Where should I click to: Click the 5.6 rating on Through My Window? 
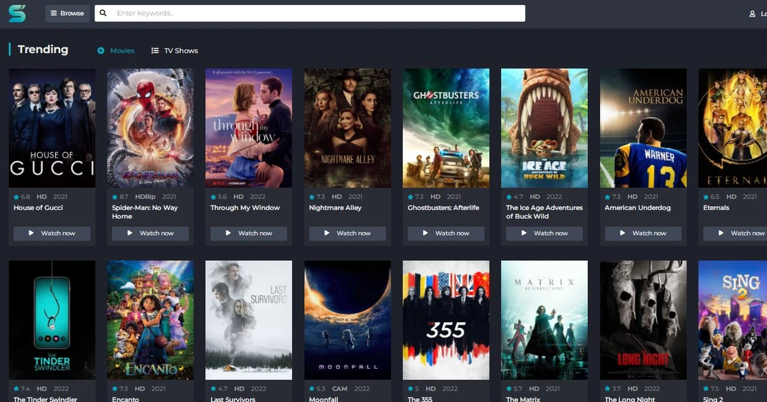coord(219,197)
